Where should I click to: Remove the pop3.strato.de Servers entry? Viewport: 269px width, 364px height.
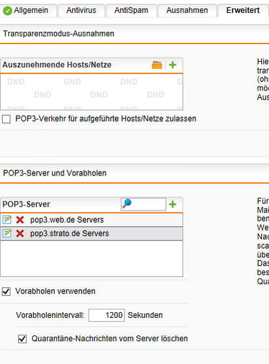(20, 233)
